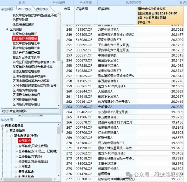Click fund code 486002.OF

pyautogui.click(x=84, y=164)
